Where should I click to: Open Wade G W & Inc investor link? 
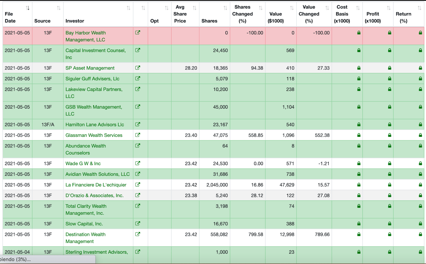(x=83, y=164)
